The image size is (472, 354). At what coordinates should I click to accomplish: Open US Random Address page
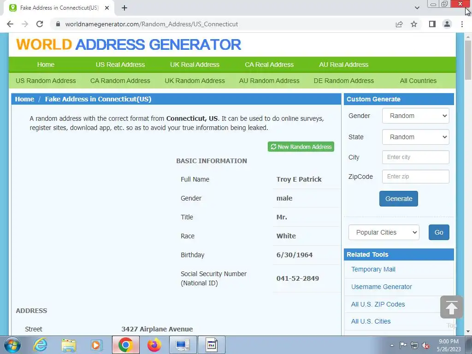tap(46, 81)
